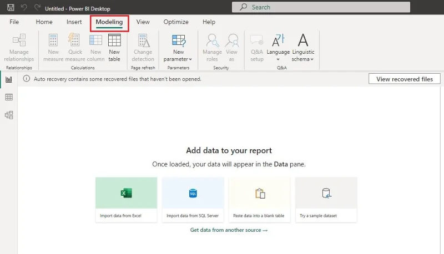Click Import data from Excel card

127,200
